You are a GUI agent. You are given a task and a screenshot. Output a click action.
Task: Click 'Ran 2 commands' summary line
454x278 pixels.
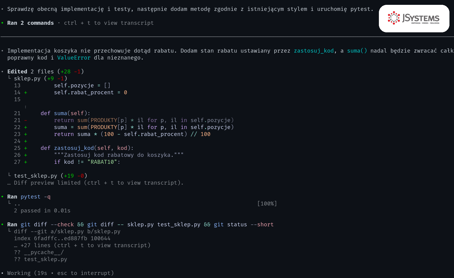(30, 23)
